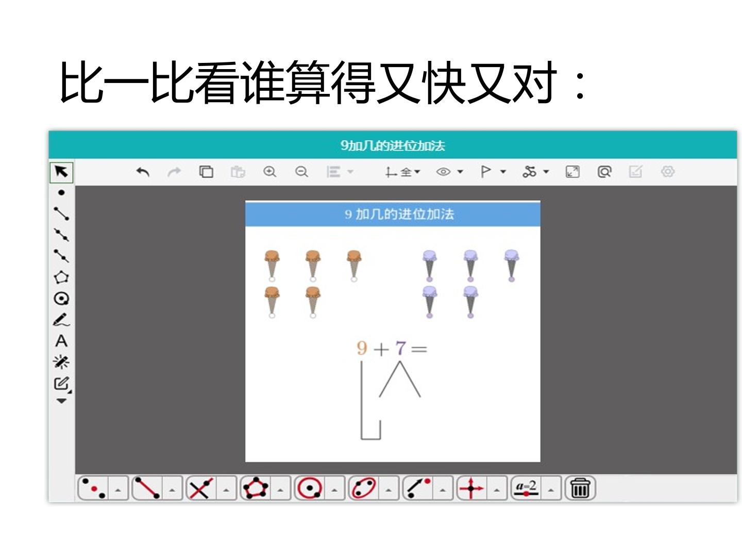Undo the last action
Screen dimensions: 742x557
(x=143, y=172)
